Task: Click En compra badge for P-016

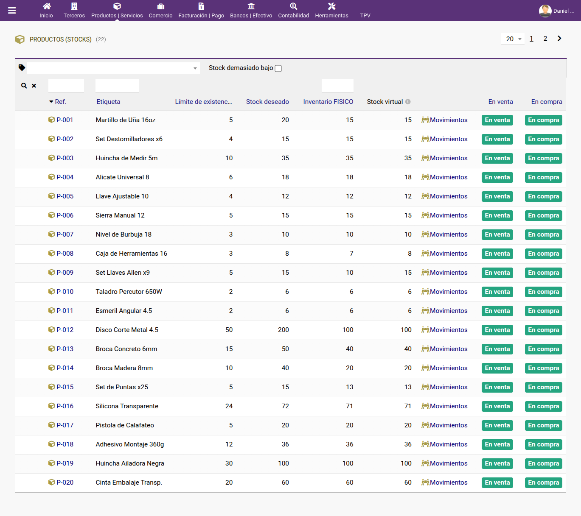Action: 544,406
